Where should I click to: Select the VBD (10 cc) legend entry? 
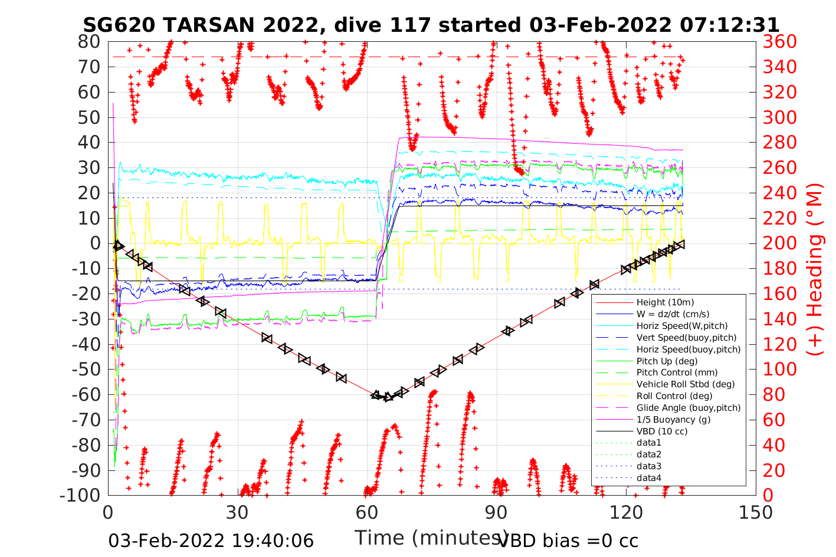point(662,431)
